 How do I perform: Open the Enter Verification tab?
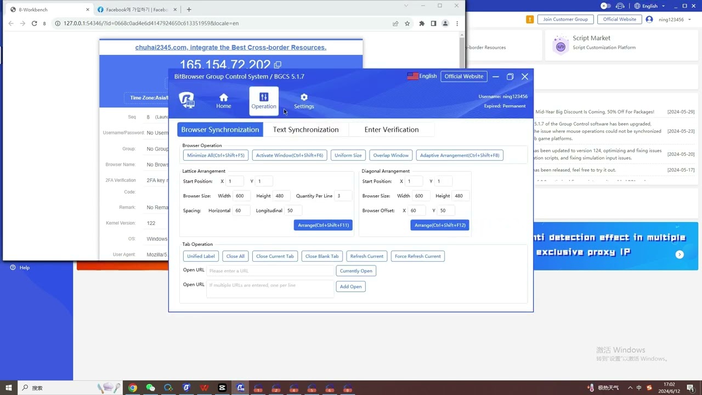[x=392, y=129]
